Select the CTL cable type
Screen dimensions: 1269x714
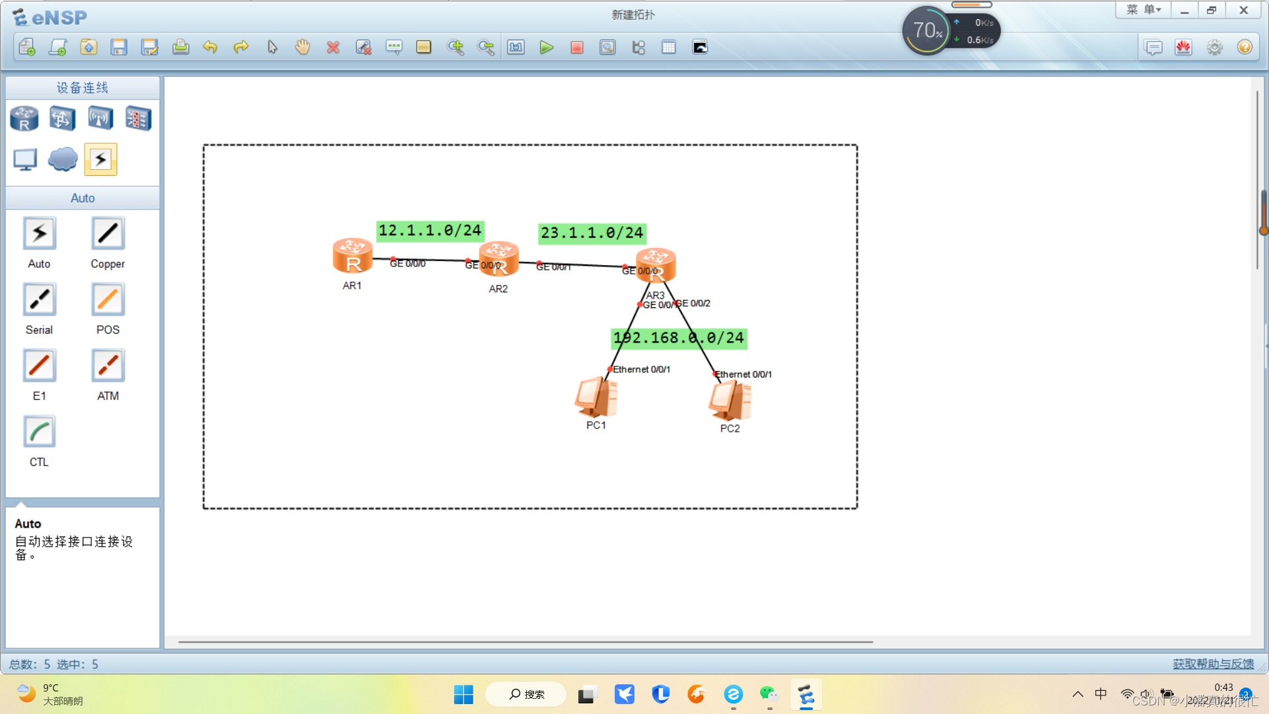40,432
